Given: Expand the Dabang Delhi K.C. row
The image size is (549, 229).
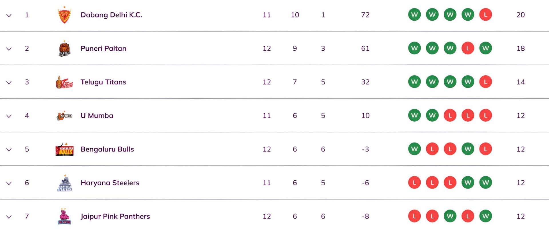Looking at the screenshot, I should [9, 15].
